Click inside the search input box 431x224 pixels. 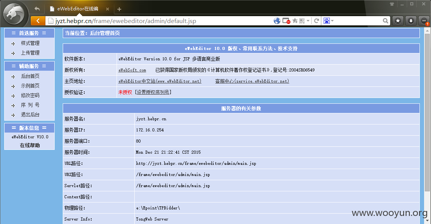(x=358, y=21)
